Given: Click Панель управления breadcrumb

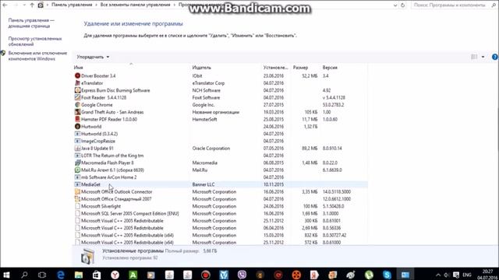Looking at the screenshot, I should pos(72,5).
